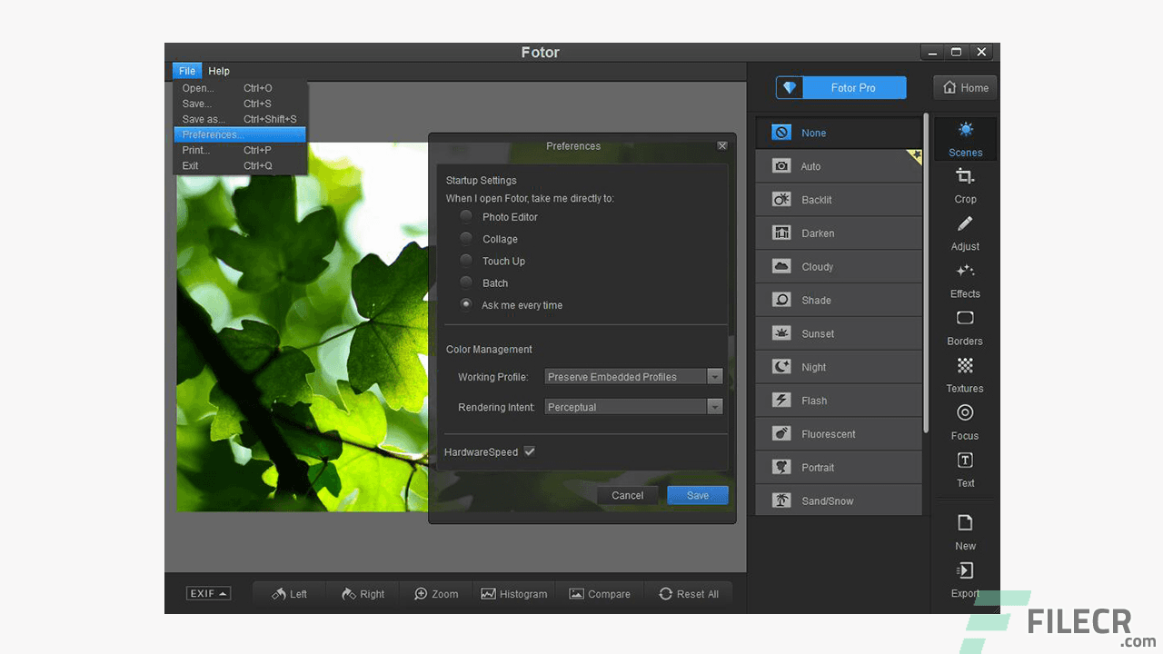This screenshot has width=1163, height=654.
Task: Disable the HardwareSpeed checkbox
Action: 530,451
